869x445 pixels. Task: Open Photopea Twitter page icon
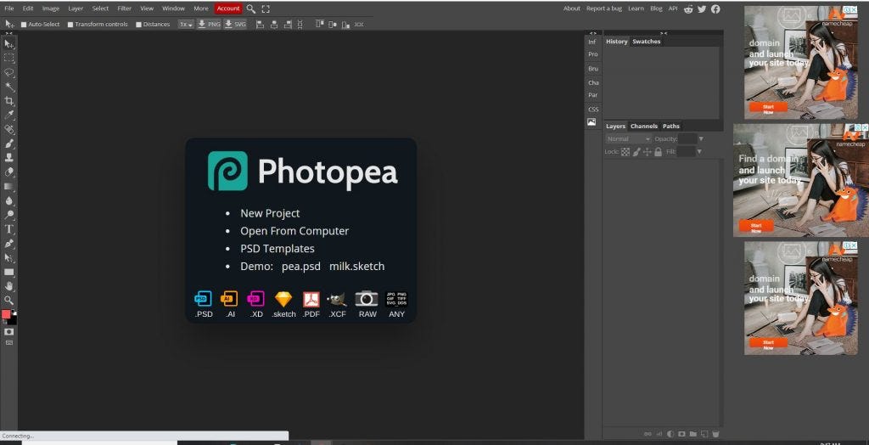[702, 8]
